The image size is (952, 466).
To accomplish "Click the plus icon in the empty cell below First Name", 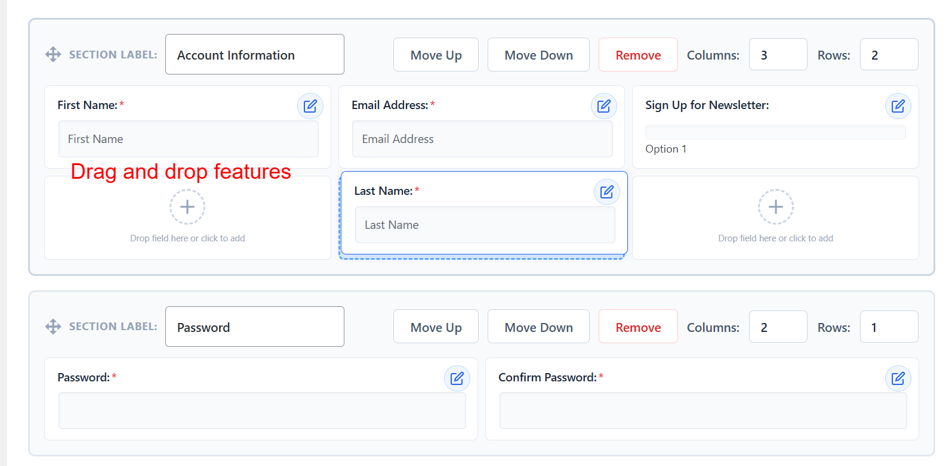I will point(187,207).
